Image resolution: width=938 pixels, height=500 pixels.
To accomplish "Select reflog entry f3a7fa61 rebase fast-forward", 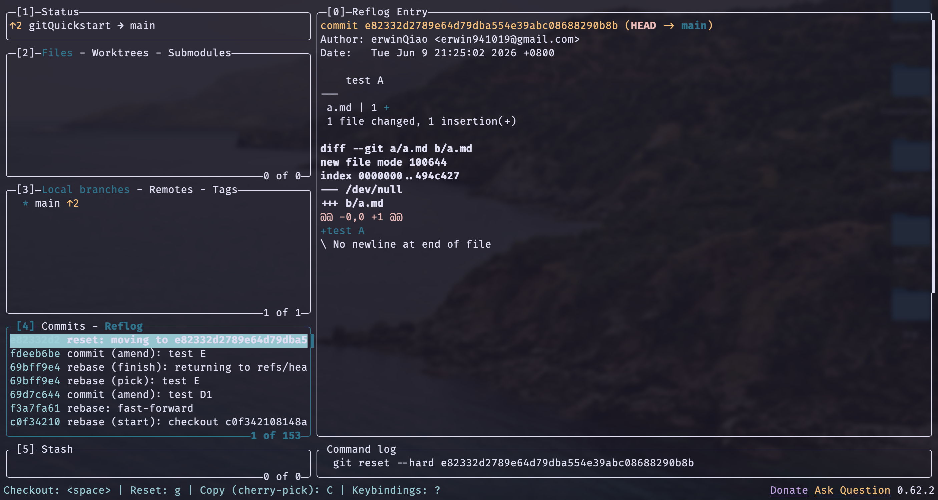I will (158, 408).
